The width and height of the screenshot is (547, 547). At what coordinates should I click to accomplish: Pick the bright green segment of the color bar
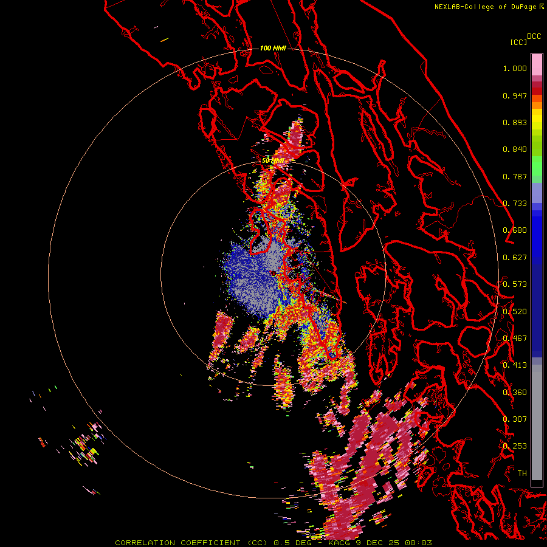[537, 166]
